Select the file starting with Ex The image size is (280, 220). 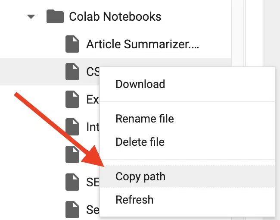pyautogui.click(x=93, y=100)
